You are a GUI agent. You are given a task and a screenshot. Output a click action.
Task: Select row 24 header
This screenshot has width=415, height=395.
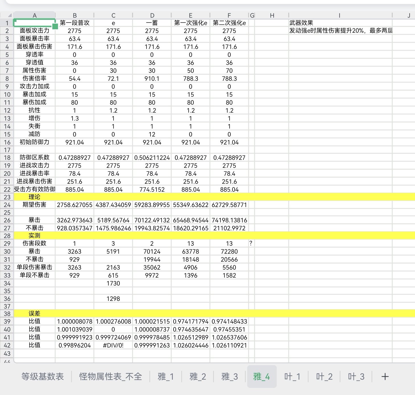tap(7, 205)
